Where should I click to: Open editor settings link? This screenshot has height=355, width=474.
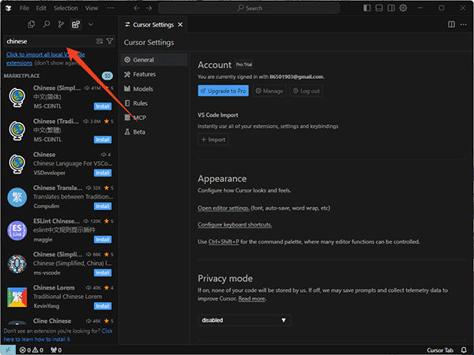coord(223,208)
